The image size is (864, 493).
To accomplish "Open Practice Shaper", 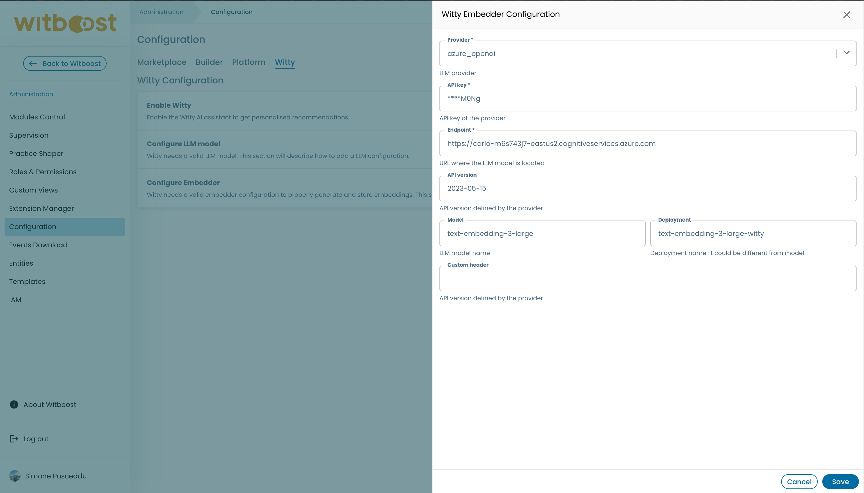I will [x=65, y=153].
